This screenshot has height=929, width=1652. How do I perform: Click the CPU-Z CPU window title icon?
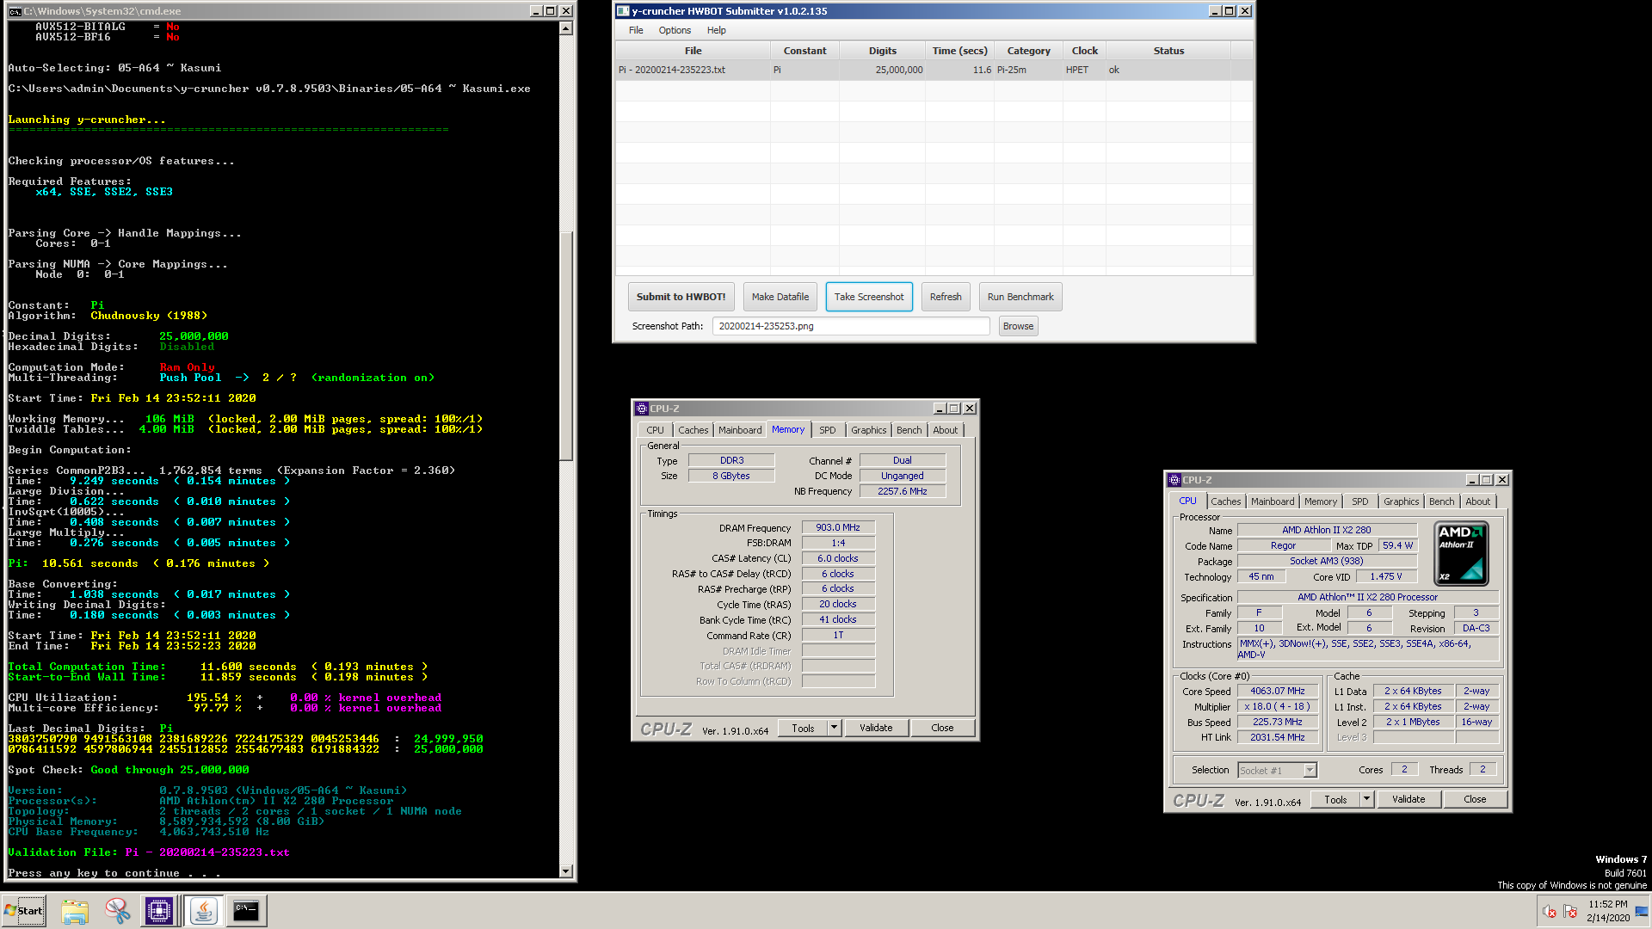[1174, 480]
